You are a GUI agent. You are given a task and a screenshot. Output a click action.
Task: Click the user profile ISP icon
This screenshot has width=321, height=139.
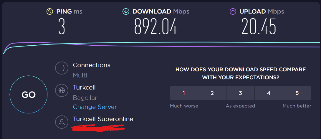(x=62, y=122)
